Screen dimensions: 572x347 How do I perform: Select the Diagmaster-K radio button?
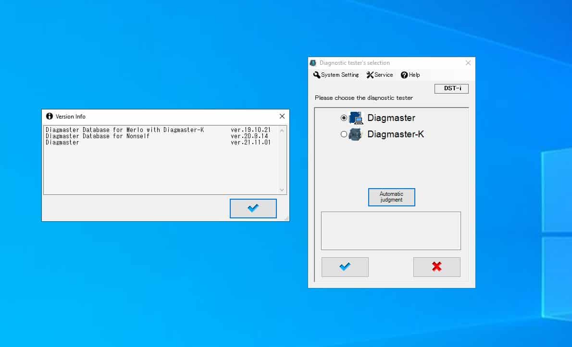(344, 134)
